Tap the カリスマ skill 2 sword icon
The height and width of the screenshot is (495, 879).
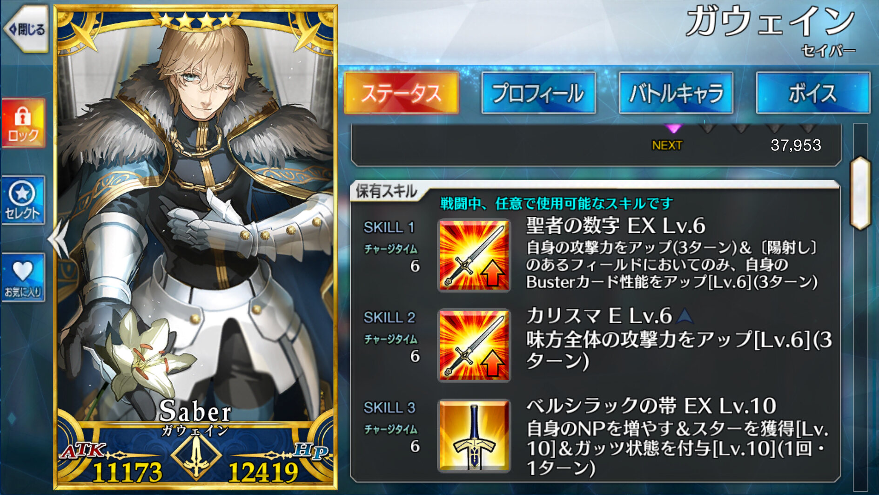tap(474, 345)
